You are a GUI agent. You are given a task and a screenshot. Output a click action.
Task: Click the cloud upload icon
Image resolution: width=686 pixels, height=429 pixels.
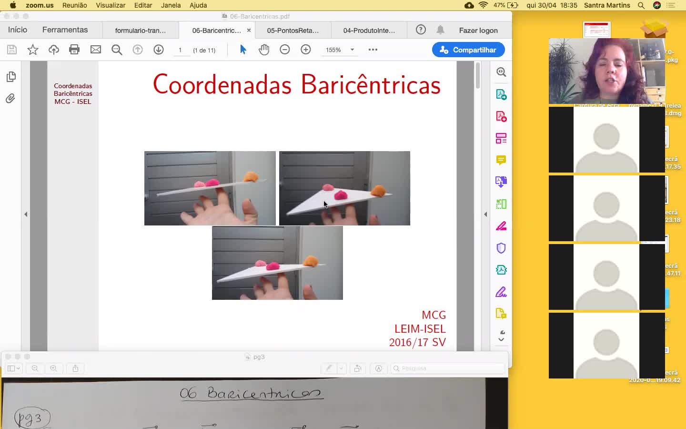[54, 50]
